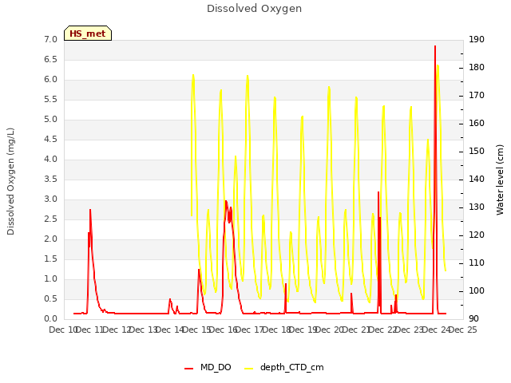Click the Water level (cm) axis label
This screenshot has width=511, height=383.
500,180
